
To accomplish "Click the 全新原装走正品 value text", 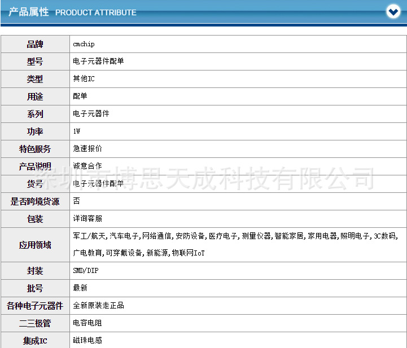I will pyautogui.click(x=98, y=306).
